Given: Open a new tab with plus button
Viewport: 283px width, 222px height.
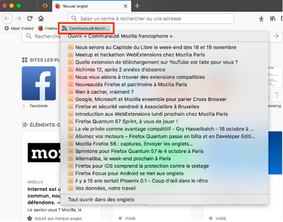Looking at the screenshot, I should (x=137, y=6).
